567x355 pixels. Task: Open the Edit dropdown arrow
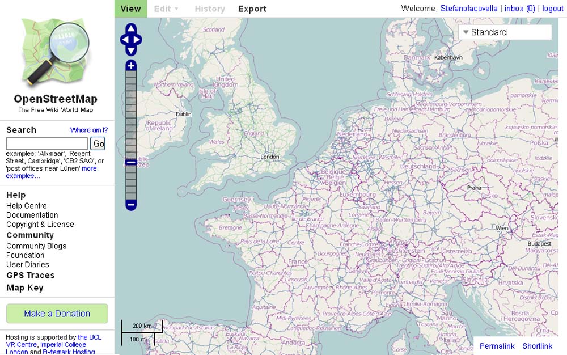[x=176, y=9]
